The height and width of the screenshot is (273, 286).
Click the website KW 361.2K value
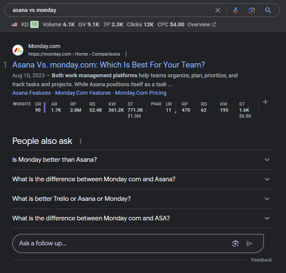click(x=116, y=110)
